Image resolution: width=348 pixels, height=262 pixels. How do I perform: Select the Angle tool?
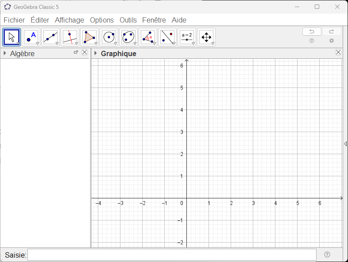(x=148, y=37)
